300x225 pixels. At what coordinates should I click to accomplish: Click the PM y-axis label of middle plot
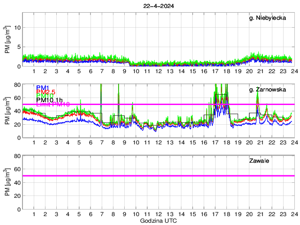coord(8,111)
